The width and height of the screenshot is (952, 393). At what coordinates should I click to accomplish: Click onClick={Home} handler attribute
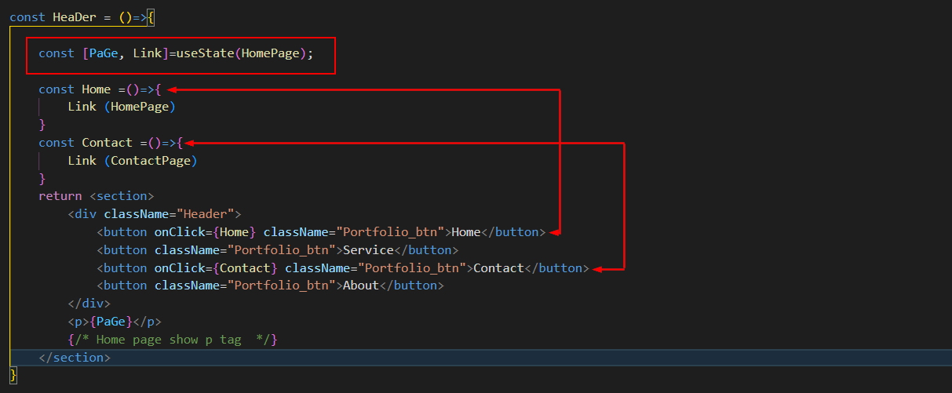pyautogui.click(x=205, y=232)
